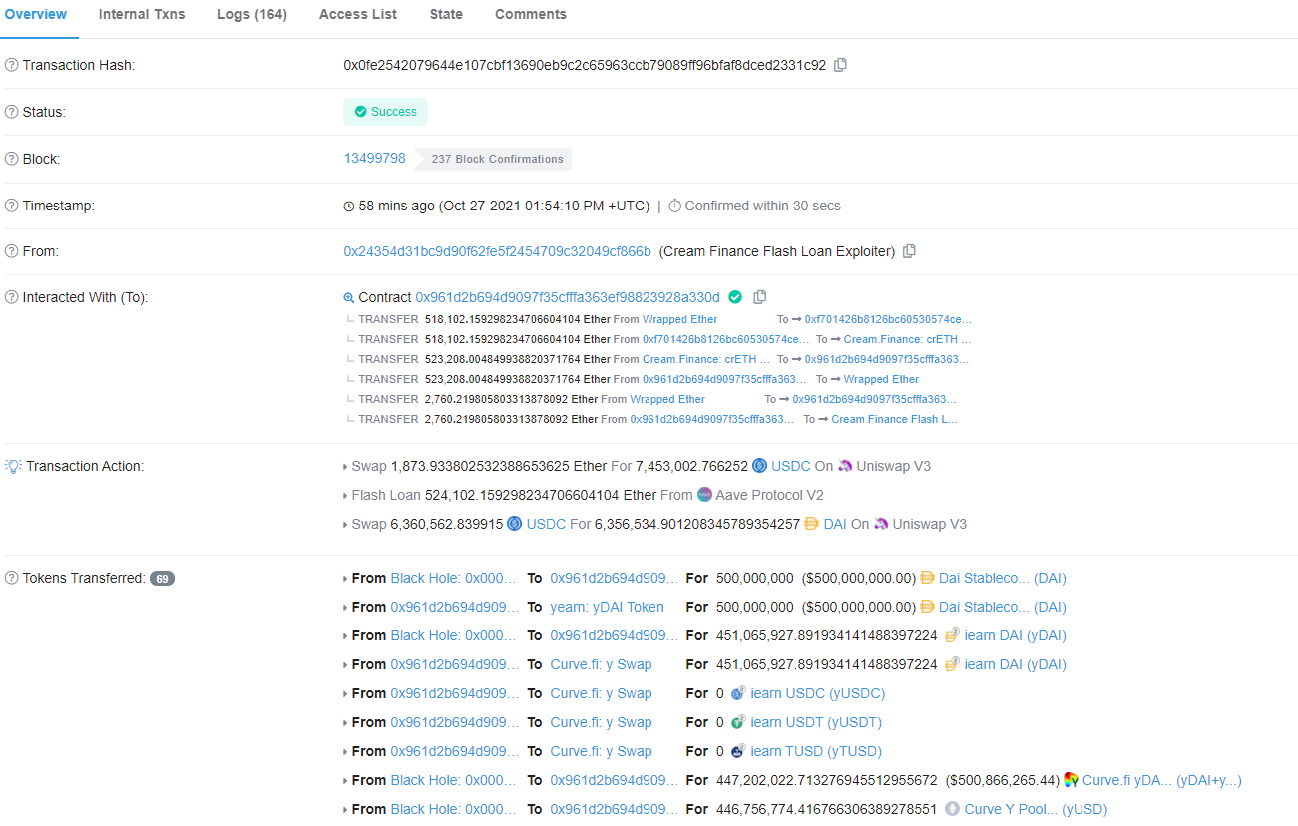Click the help icon beside Interacted With (To)
Image resolution: width=1298 pixels, height=826 pixels.
12,297
